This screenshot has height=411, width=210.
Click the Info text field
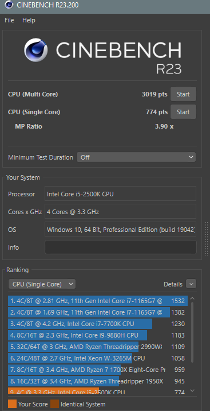[120, 247]
